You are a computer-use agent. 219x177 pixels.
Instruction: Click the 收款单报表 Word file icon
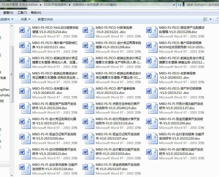coord(152,77)
